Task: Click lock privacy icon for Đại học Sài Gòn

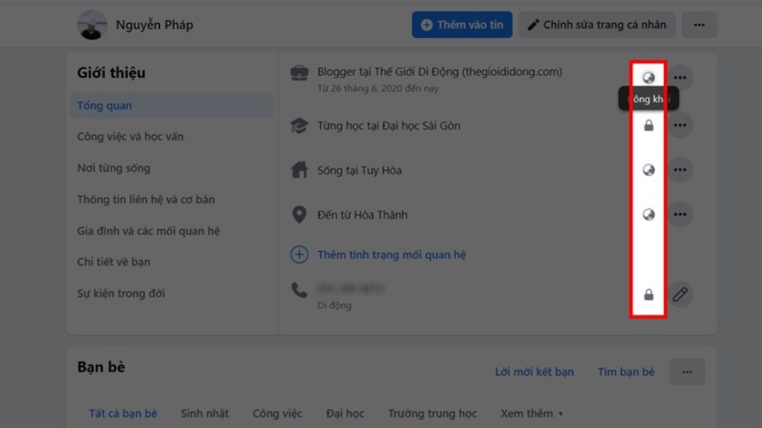Action: tap(649, 126)
